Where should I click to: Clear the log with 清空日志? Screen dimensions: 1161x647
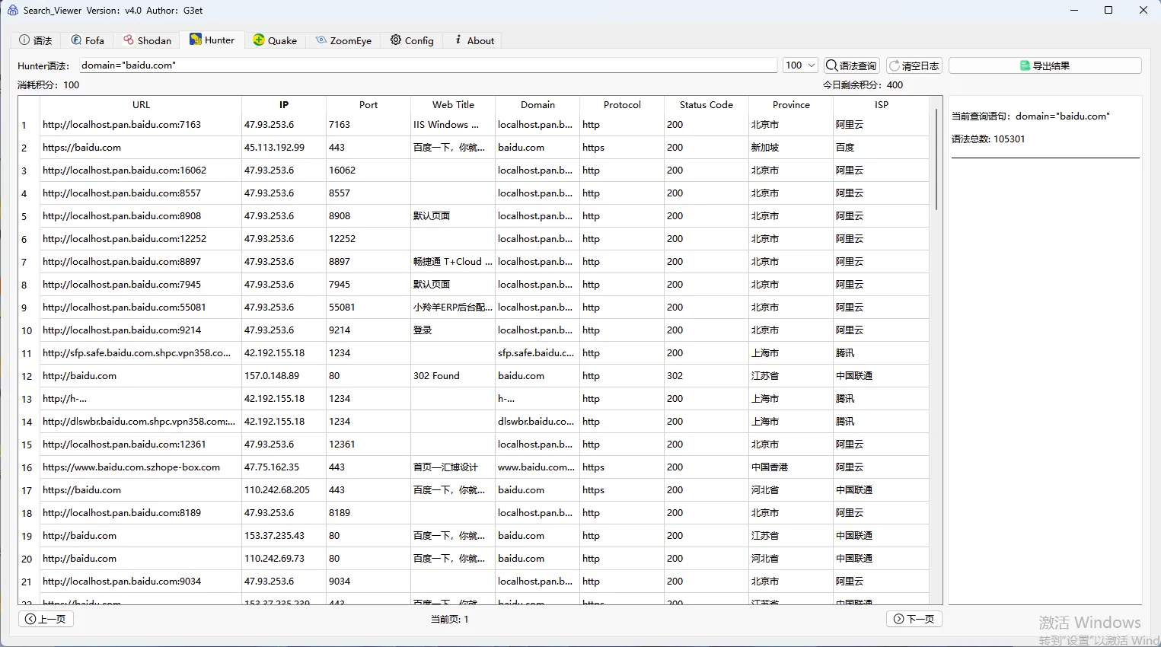coord(914,65)
